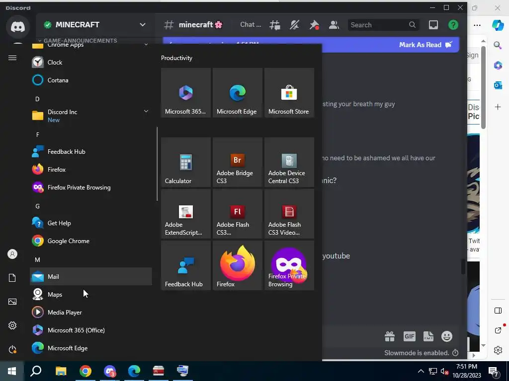The image size is (509, 381).
Task: Open Adobe ExtendScript tile
Action: point(186,214)
